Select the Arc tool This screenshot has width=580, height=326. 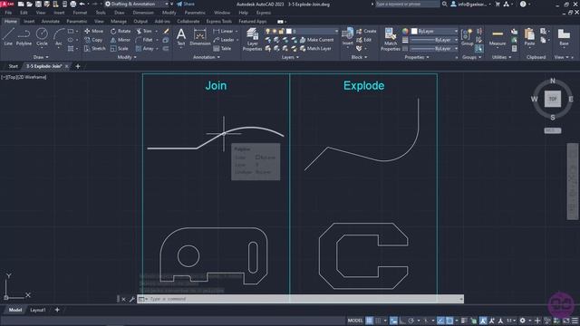pyautogui.click(x=58, y=37)
